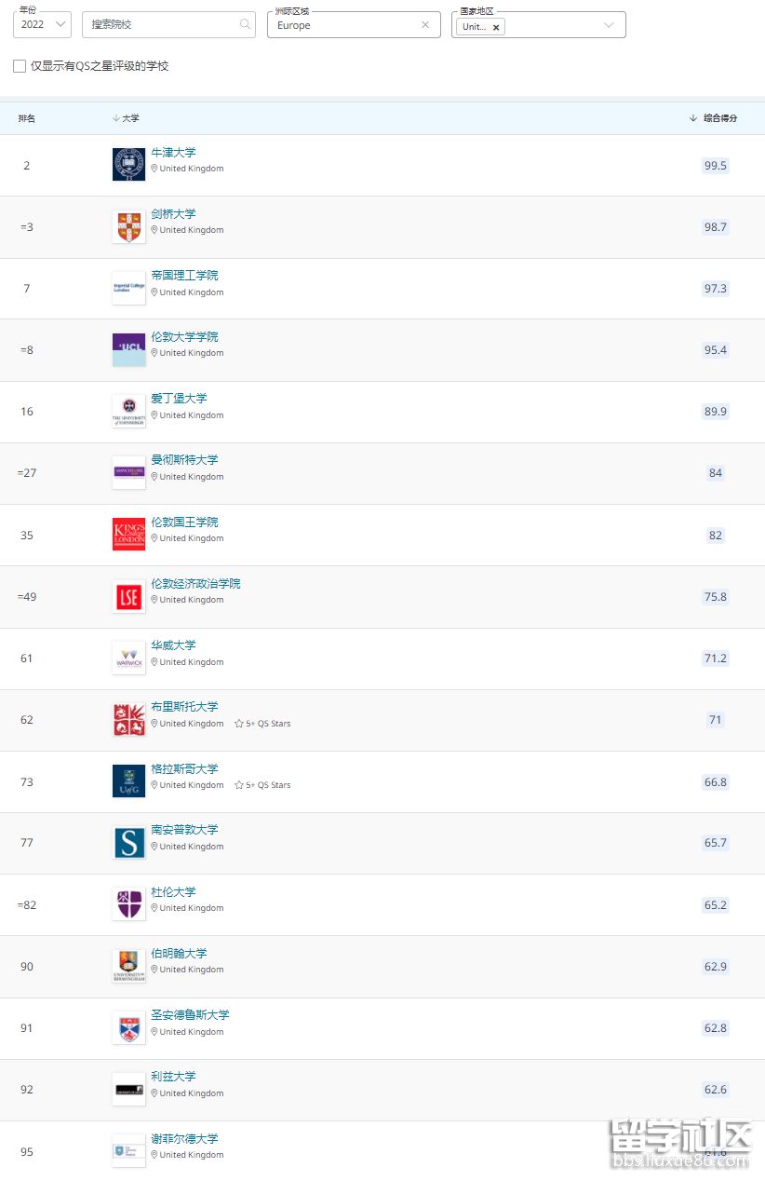Image resolution: width=765 pixels, height=1181 pixels.
Task: Sort by the 大学 column header
Action: pyautogui.click(x=126, y=118)
